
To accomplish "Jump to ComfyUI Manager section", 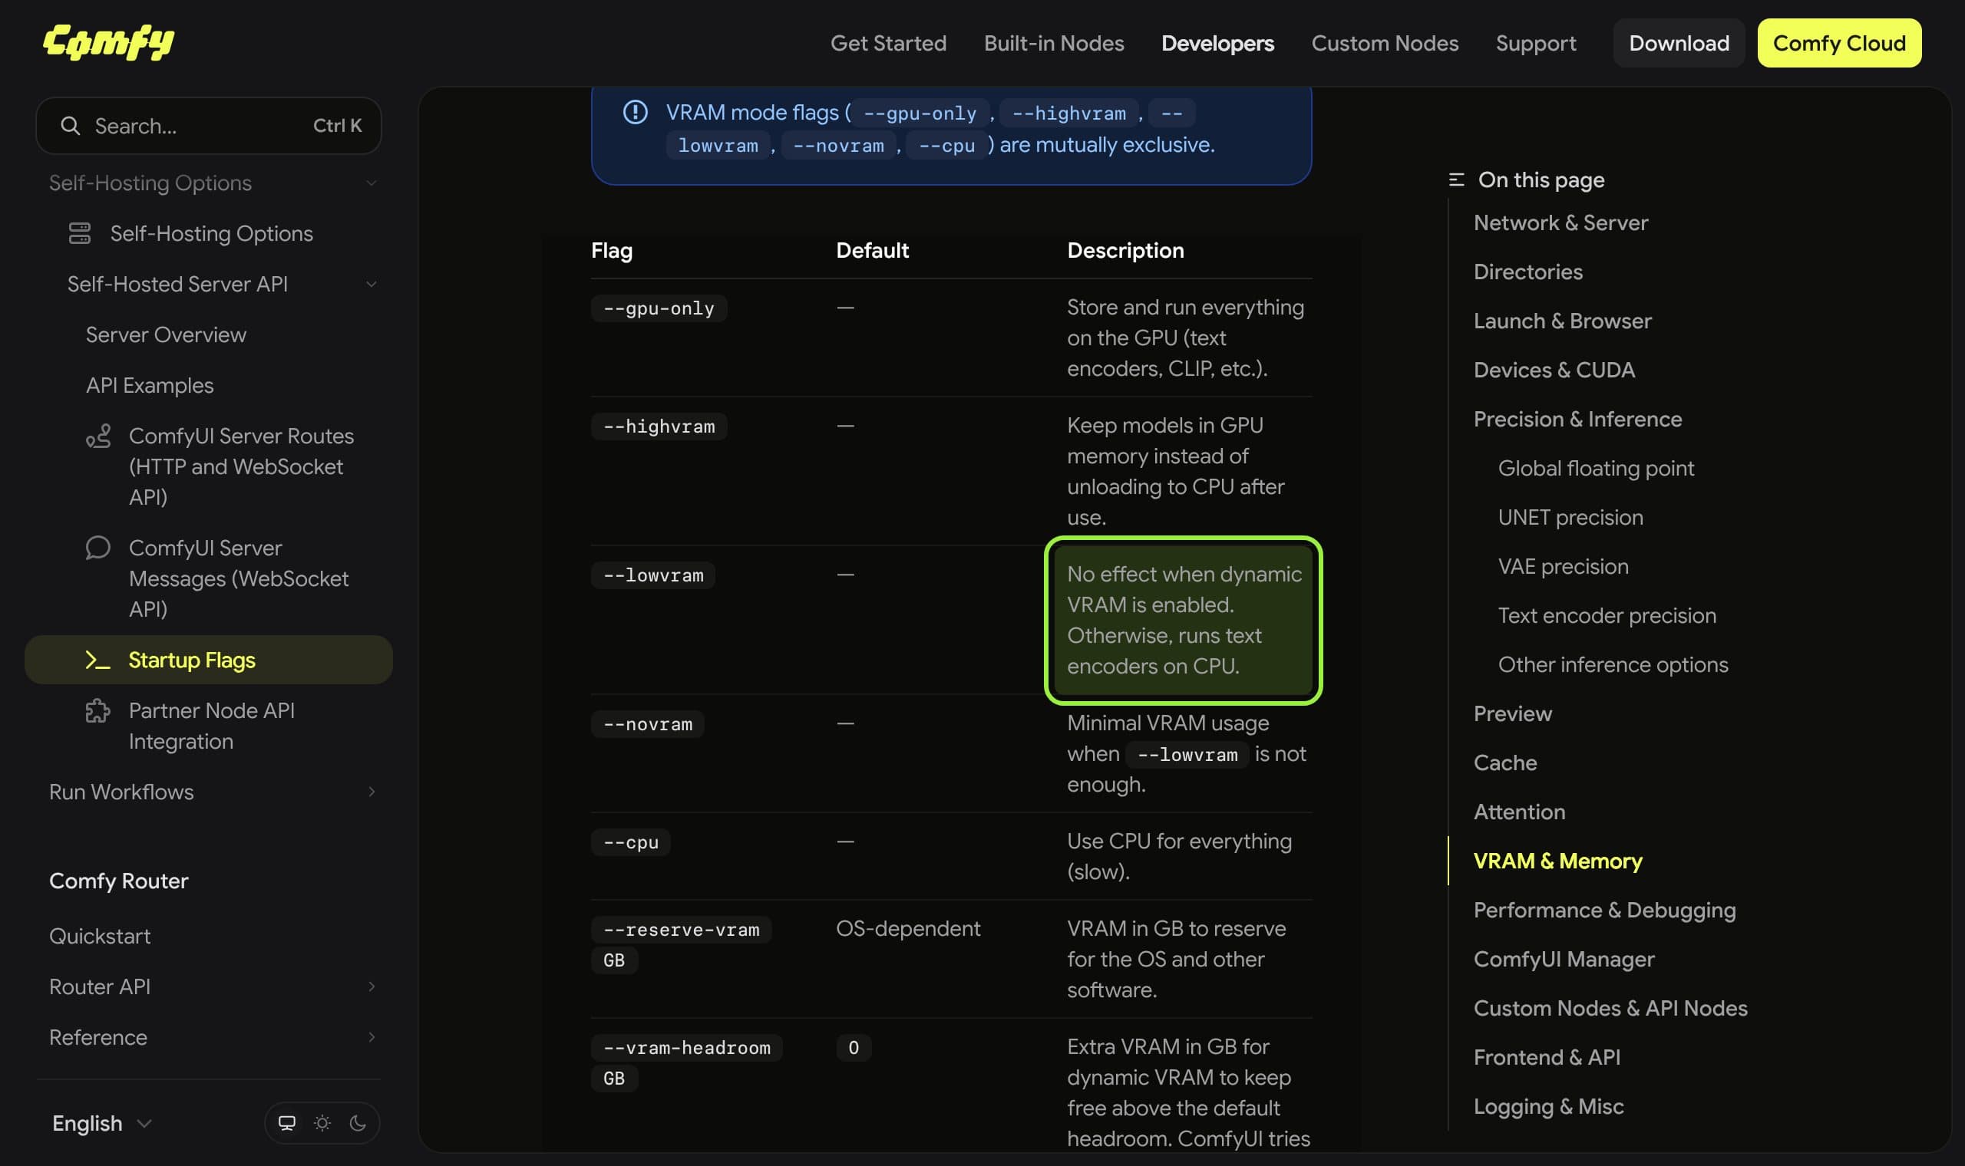I will [1563, 960].
